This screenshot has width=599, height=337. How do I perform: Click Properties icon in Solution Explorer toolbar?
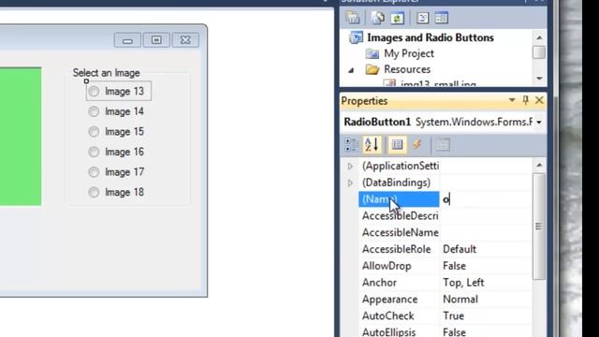coord(353,18)
